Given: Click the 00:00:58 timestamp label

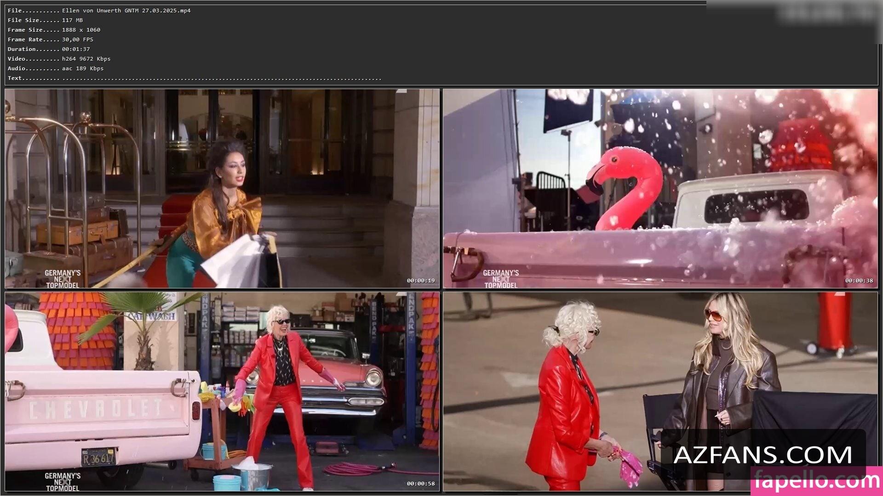Looking at the screenshot, I should tap(420, 484).
